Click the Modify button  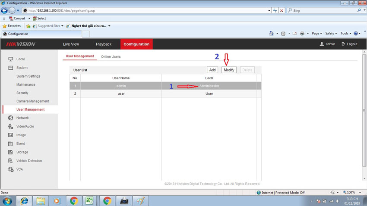(229, 70)
